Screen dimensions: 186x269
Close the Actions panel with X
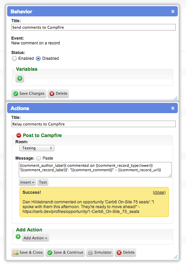click(x=173, y=108)
